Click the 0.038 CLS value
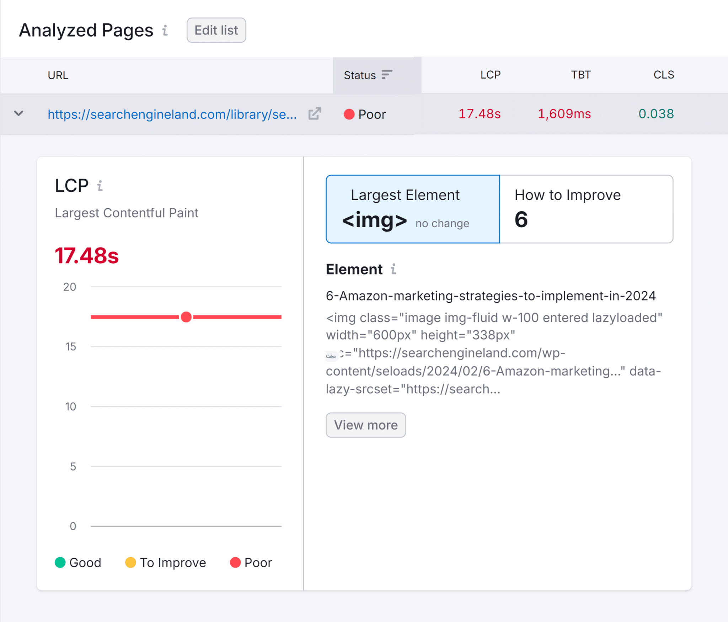The image size is (728, 622). [656, 114]
